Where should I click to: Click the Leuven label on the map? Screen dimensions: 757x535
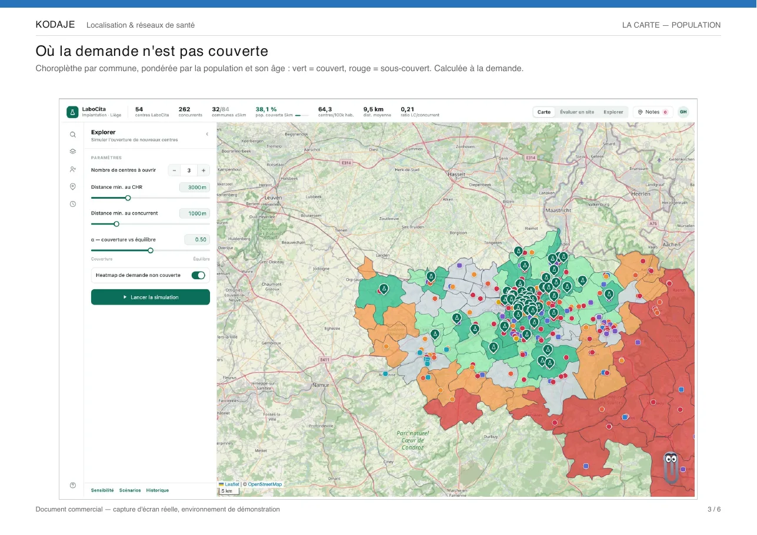click(x=273, y=198)
